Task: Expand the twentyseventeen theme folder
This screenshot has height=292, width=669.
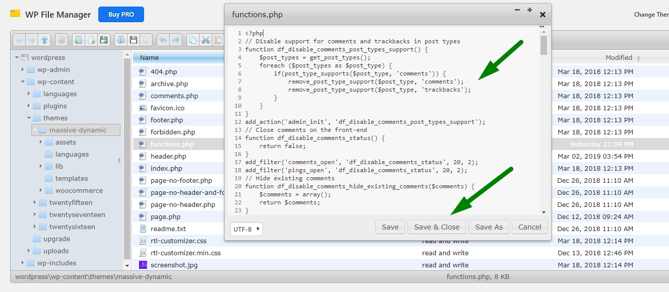Action: (x=35, y=215)
